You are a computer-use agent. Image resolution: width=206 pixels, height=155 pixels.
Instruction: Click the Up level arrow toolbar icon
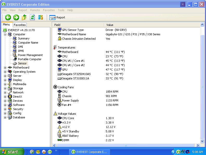pyautogui.click(x=24, y=17)
